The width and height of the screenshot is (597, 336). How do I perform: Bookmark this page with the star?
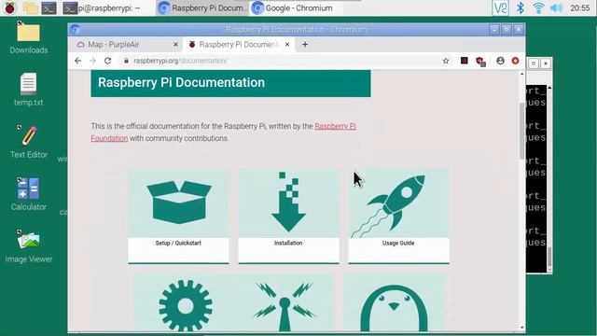tap(446, 61)
